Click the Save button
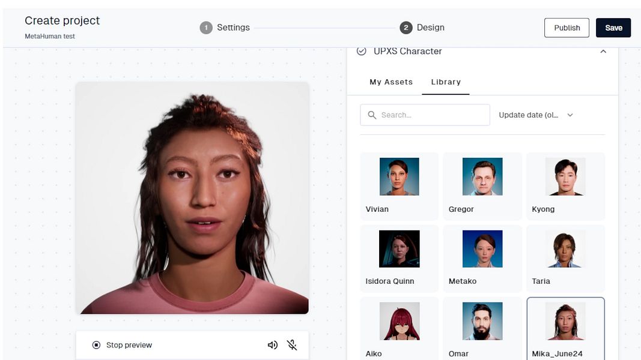641x360 pixels. [x=613, y=28]
